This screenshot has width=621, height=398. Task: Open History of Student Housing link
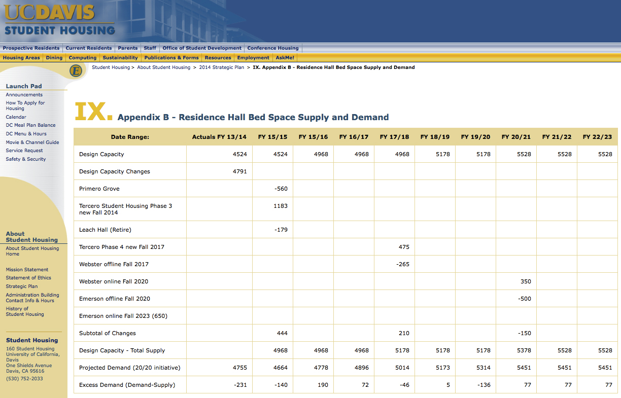tap(25, 311)
